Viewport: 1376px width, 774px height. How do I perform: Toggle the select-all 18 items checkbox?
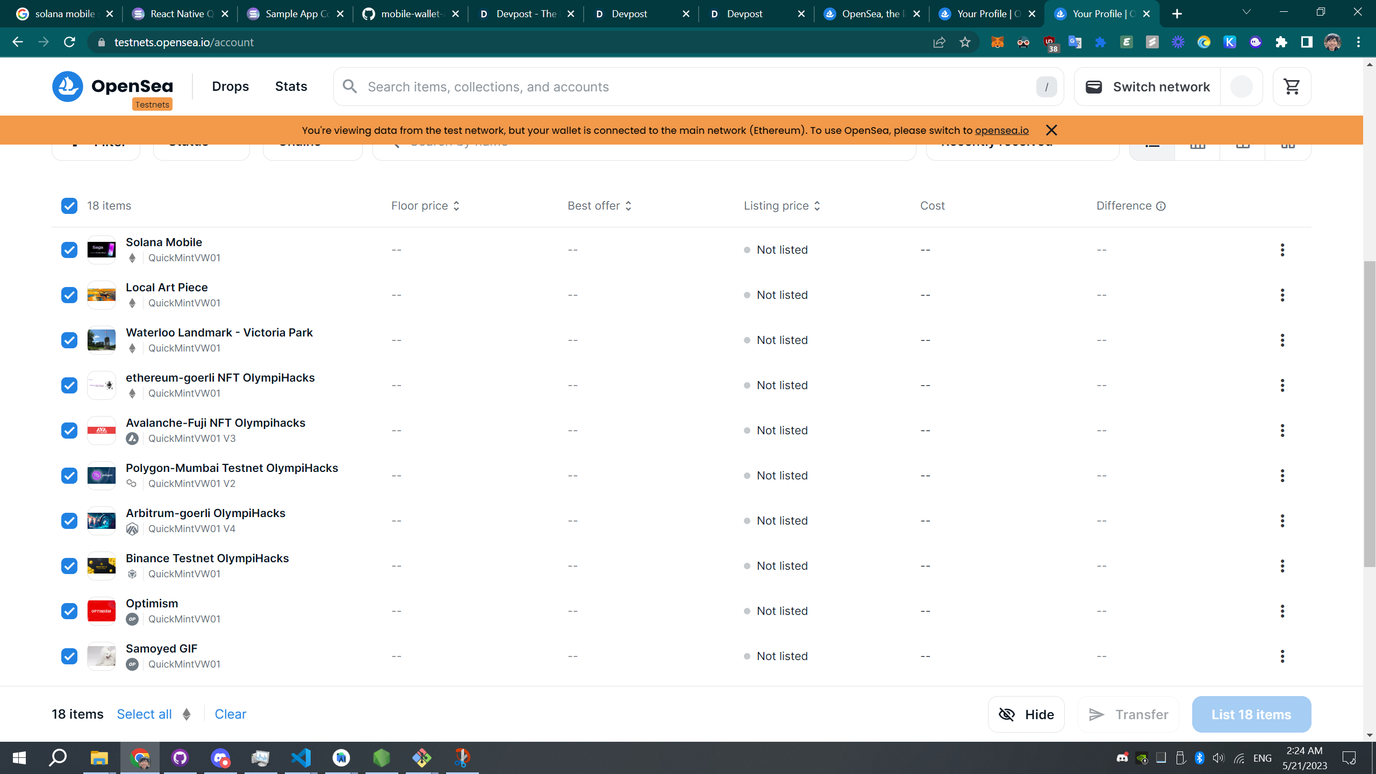[69, 206]
